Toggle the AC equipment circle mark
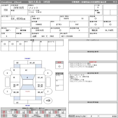This screenshot has height=118, width=118. click(x=5, y=44)
